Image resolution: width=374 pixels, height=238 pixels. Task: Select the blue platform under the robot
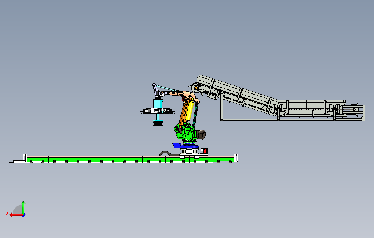[185, 146]
